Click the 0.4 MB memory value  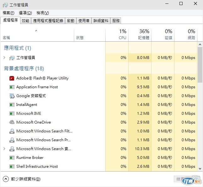point(143,96)
